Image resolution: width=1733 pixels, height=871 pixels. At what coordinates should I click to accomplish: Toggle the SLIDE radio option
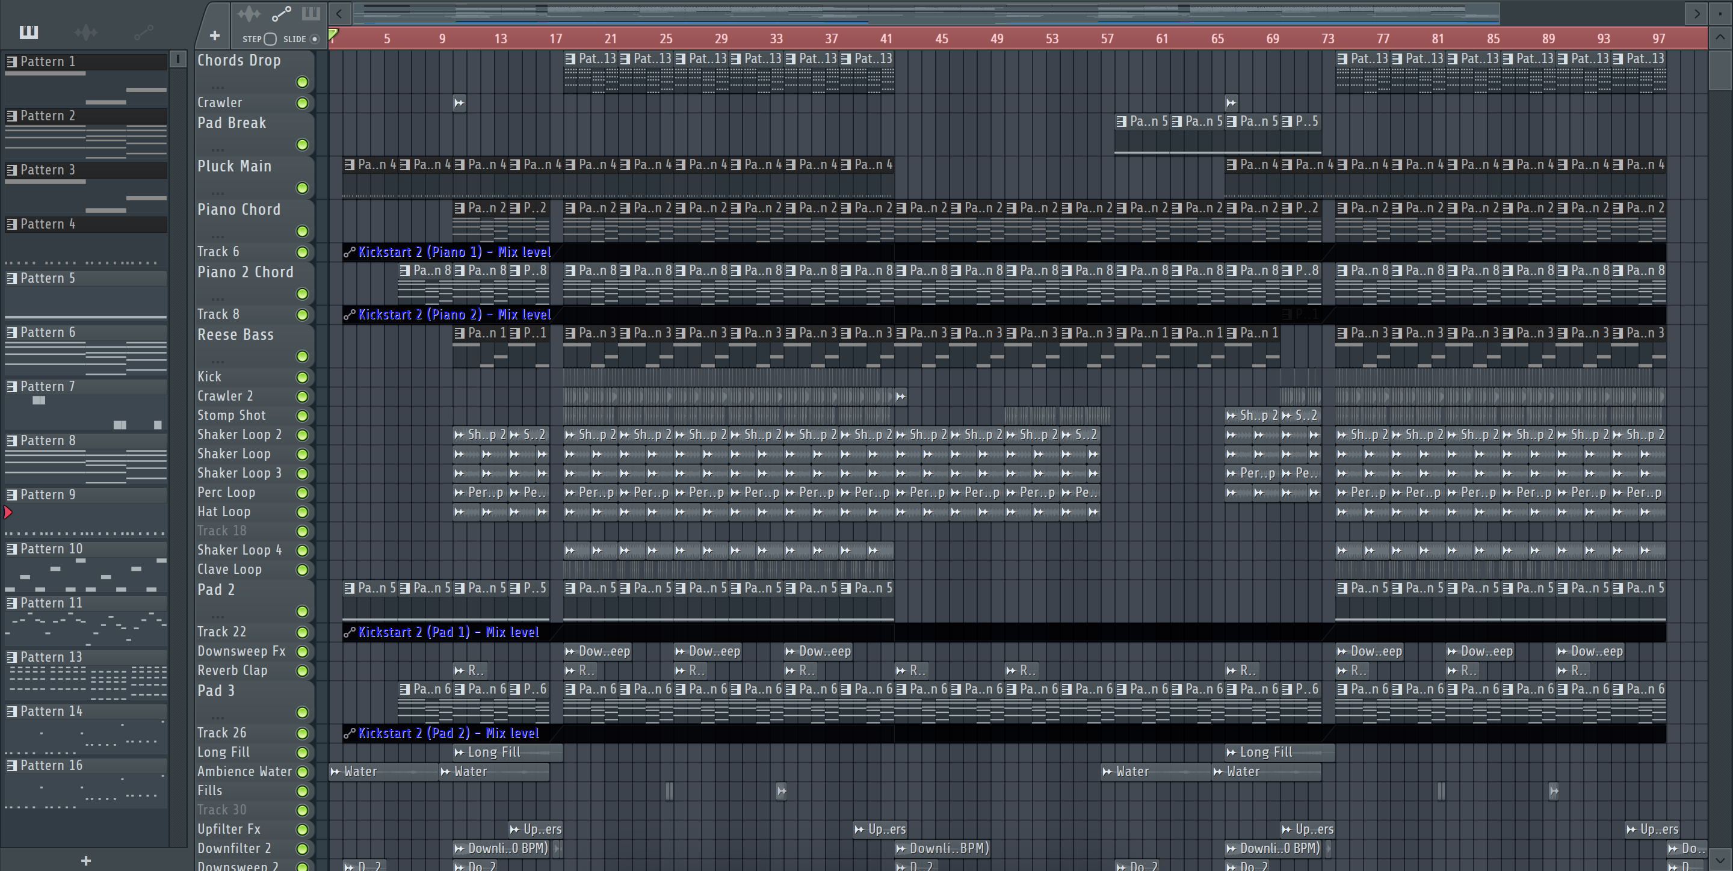314,39
